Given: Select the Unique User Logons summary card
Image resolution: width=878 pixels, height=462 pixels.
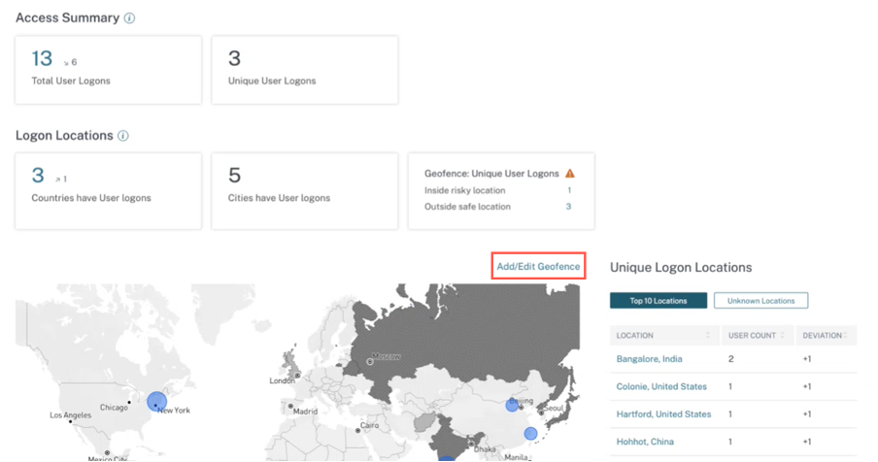Looking at the screenshot, I should tap(305, 70).
